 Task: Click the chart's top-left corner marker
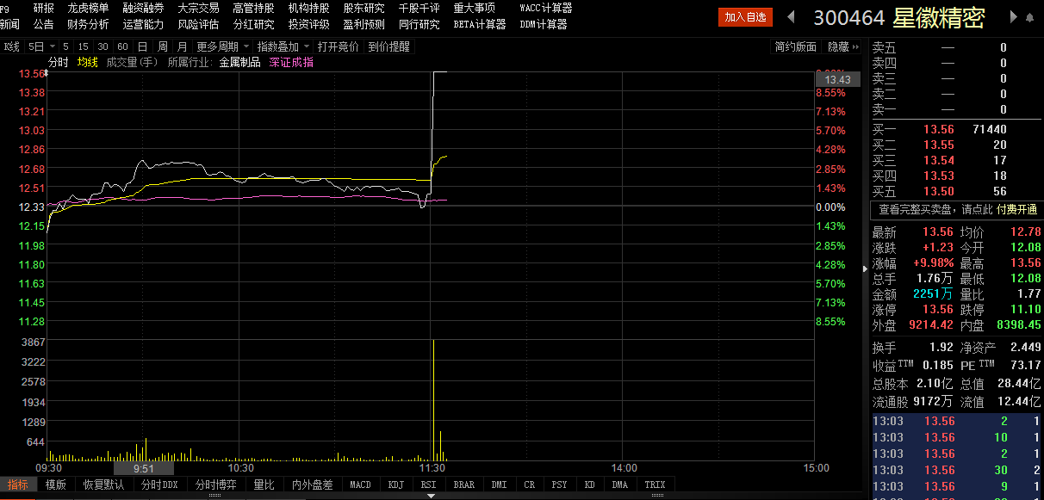[x=47, y=74]
